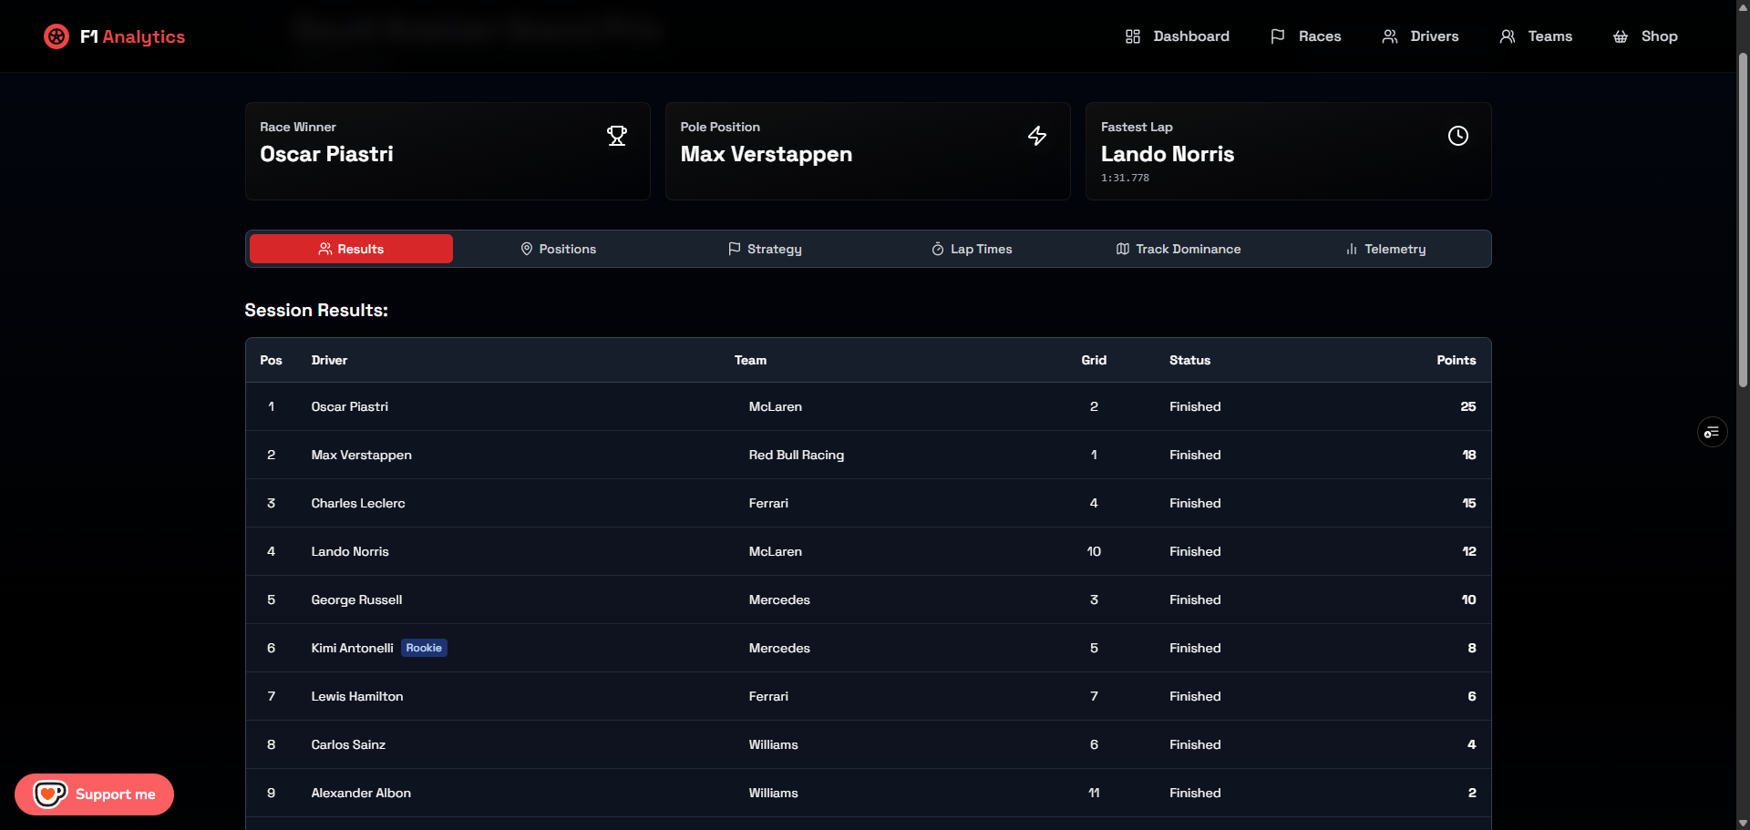Click the Team column header
The image size is (1750, 830).
tap(750, 360)
